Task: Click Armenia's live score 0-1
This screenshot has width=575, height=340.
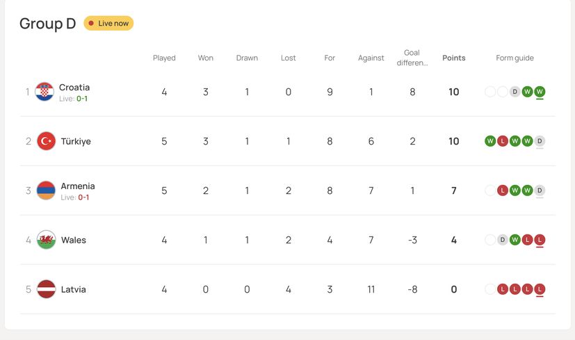Action: pos(83,197)
